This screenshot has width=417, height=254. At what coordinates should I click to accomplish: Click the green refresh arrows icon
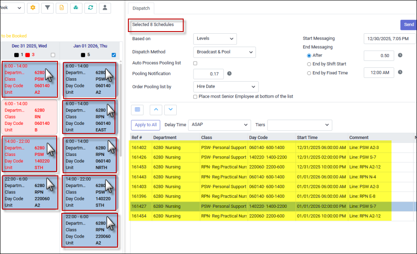[90, 8]
